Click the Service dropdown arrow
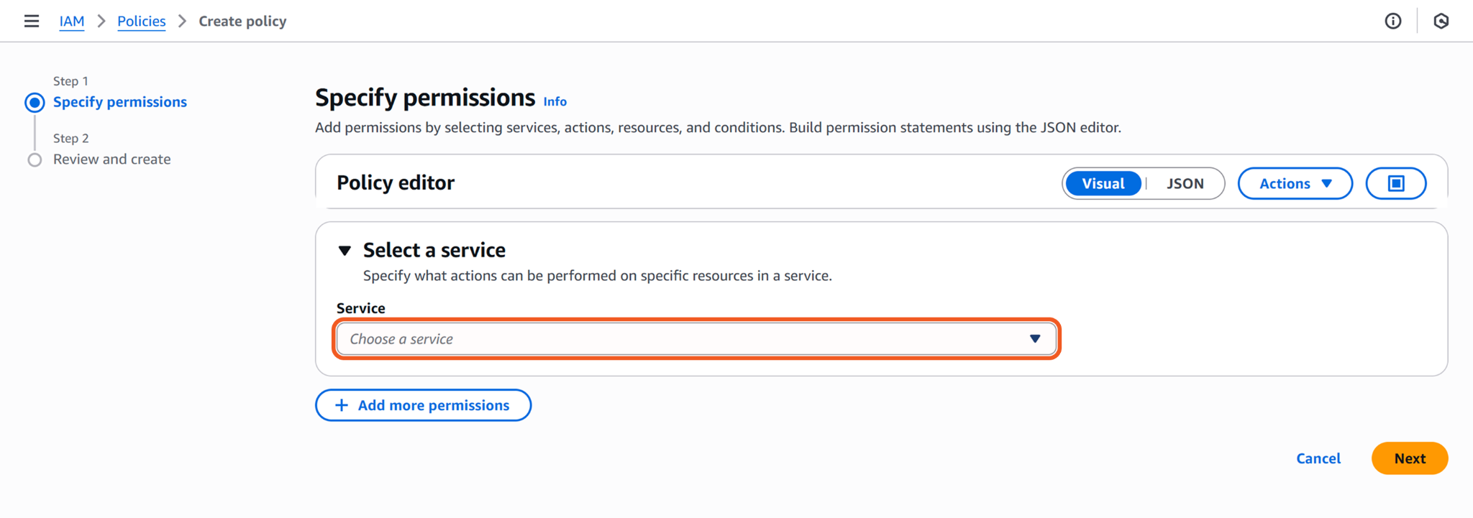This screenshot has width=1473, height=518. point(1035,339)
